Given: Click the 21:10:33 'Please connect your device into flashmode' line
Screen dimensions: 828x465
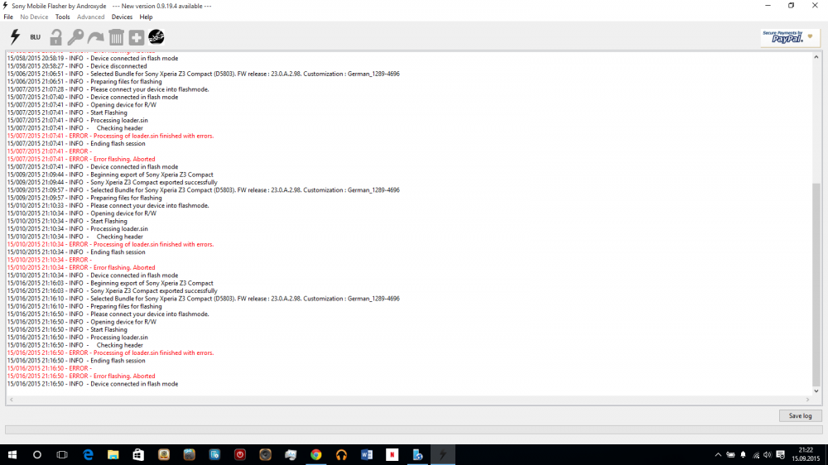Looking at the screenshot, I should click(x=108, y=205).
